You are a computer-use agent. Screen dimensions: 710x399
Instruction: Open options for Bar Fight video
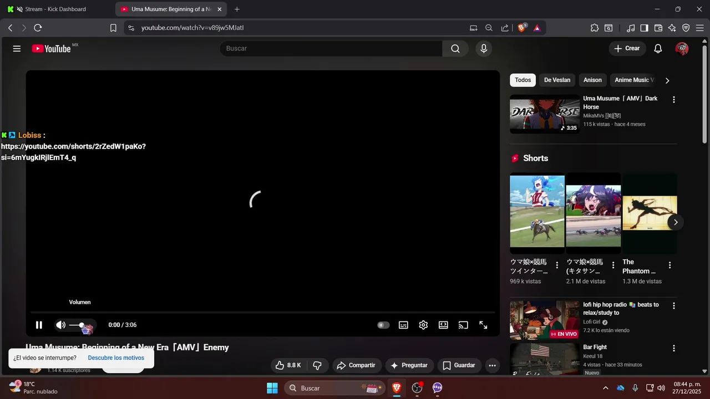click(674, 349)
